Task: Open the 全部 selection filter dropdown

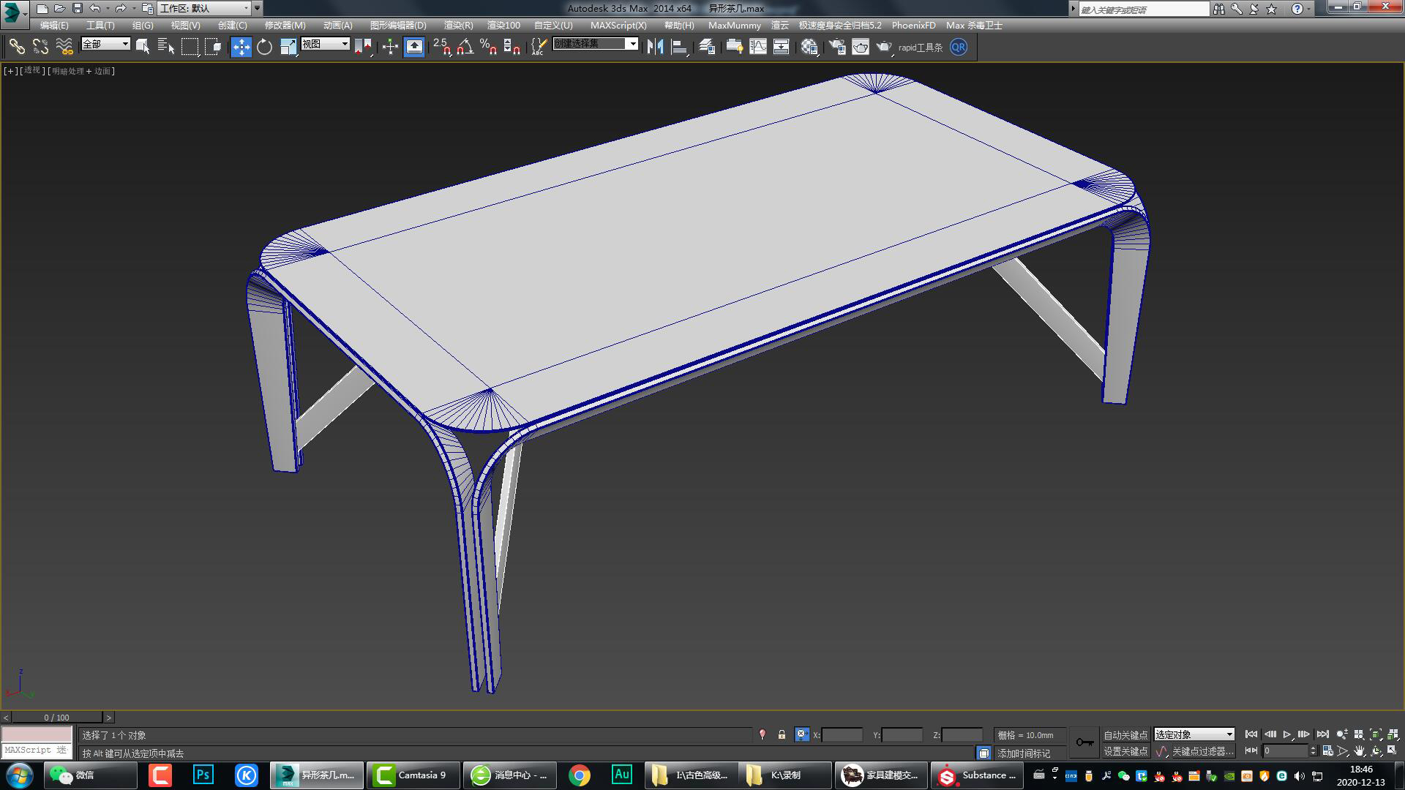Action: pyautogui.click(x=105, y=44)
